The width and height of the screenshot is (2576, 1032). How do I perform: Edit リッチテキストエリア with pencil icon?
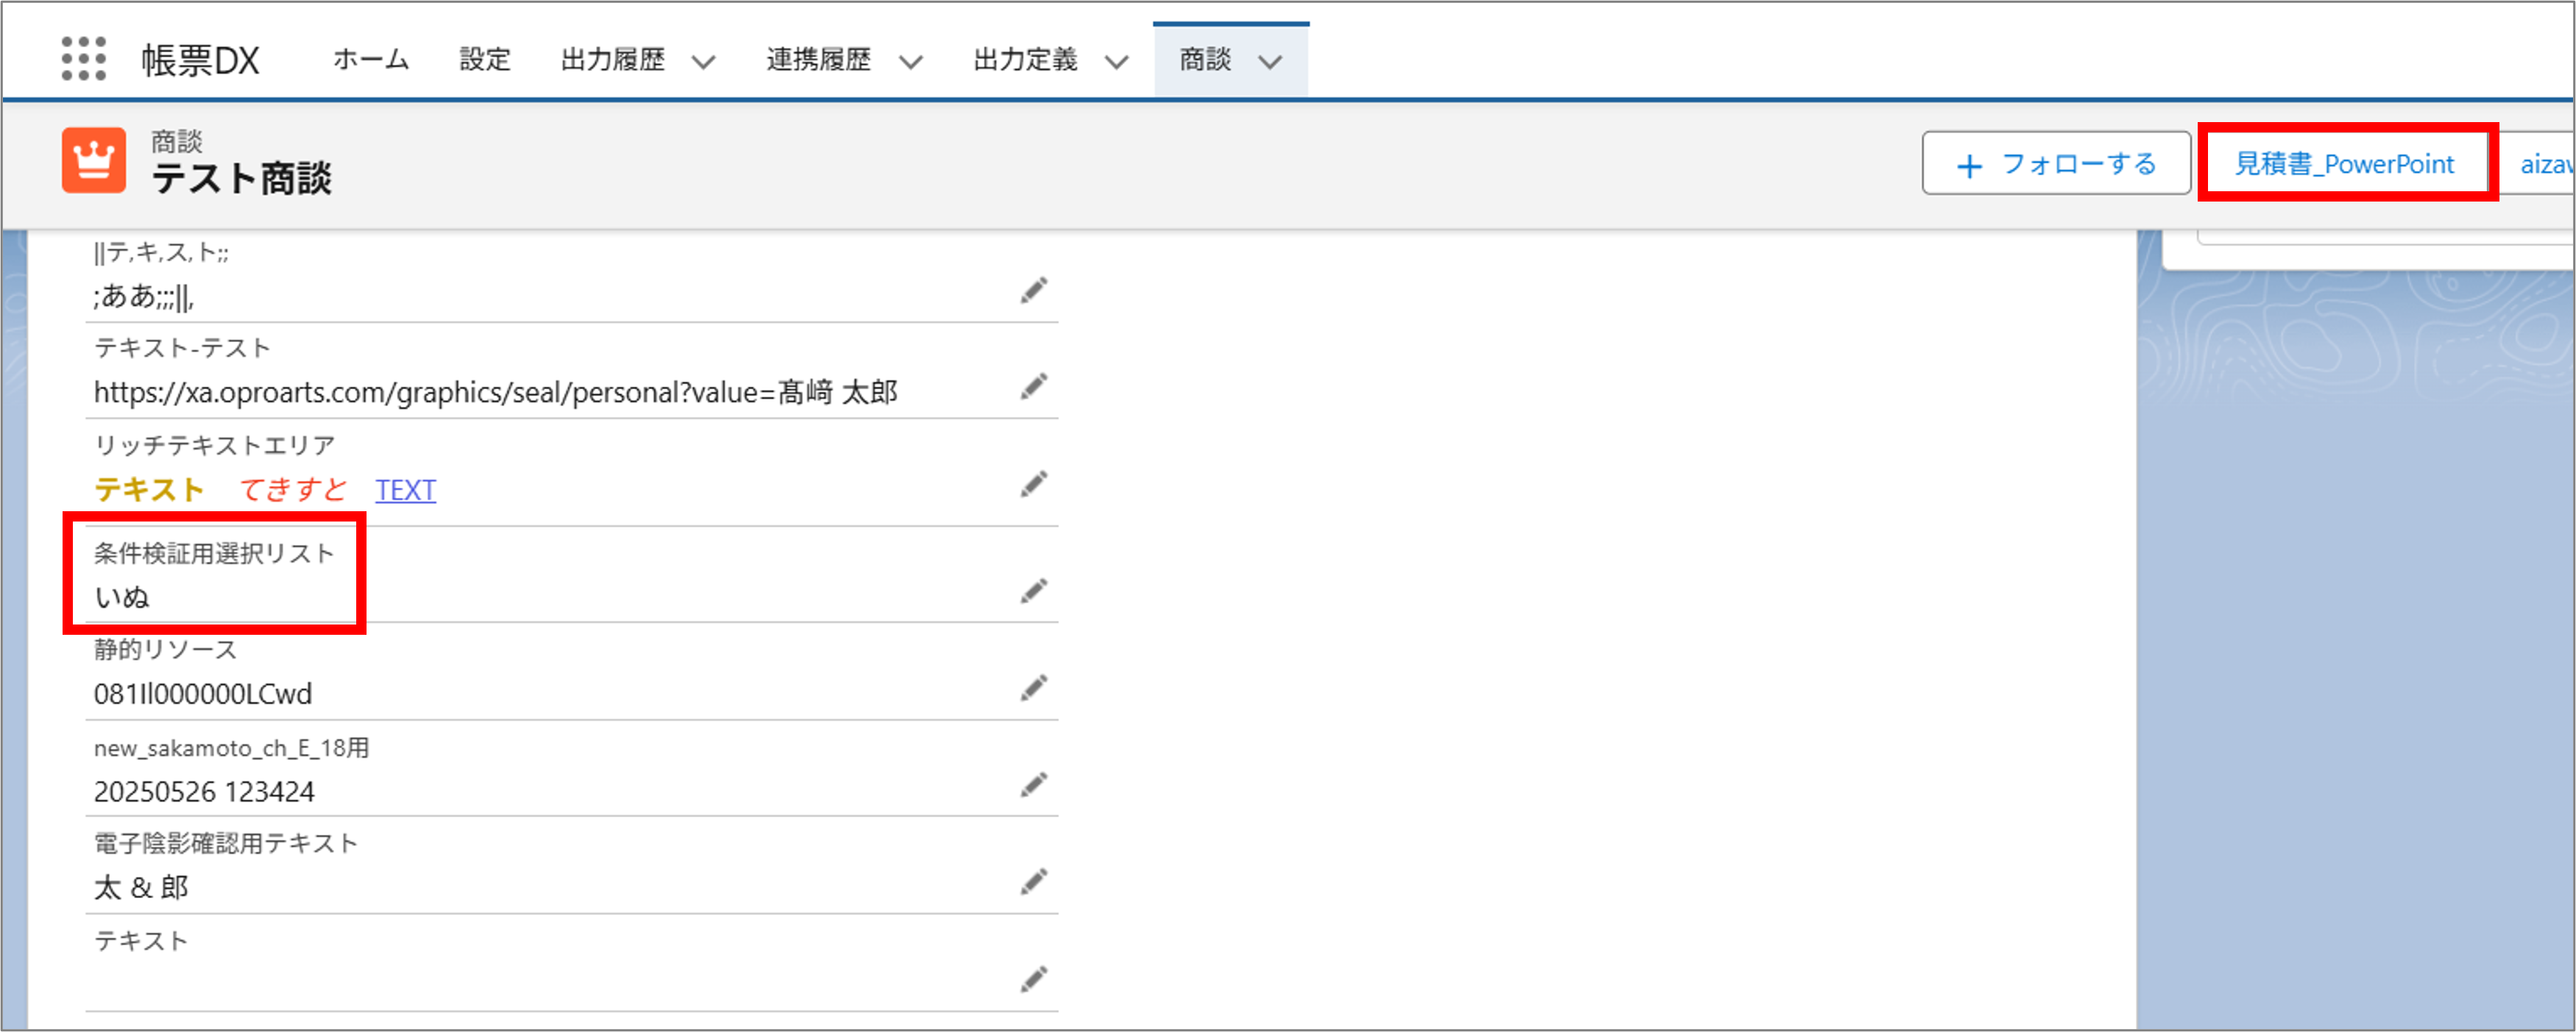point(1033,485)
